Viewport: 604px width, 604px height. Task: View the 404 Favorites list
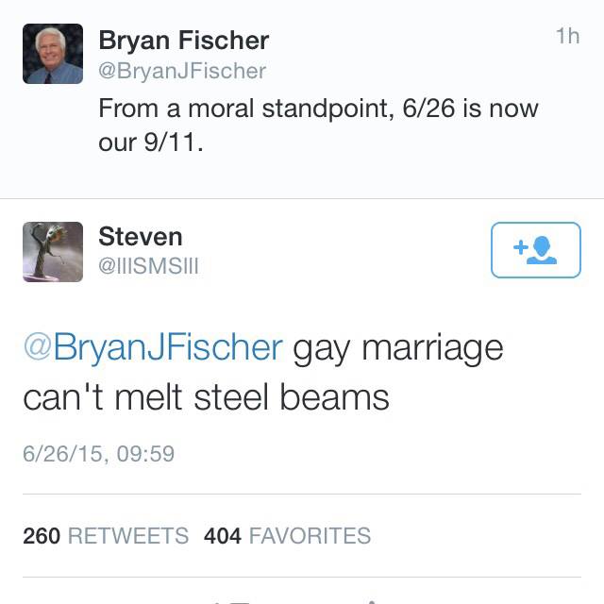tap(287, 536)
